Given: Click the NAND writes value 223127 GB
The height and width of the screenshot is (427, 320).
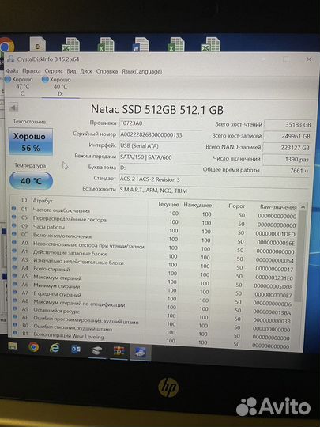Looking at the screenshot, I should click(287, 148).
